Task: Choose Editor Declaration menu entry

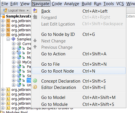Action: 79,87
